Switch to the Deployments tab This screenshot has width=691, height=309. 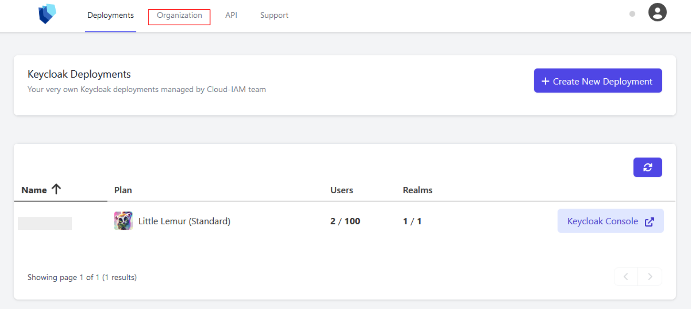[x=110, y=16]
